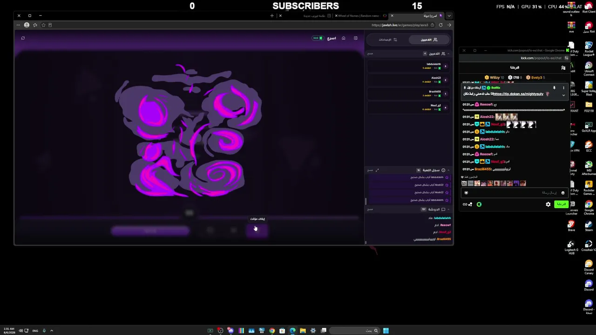The width and height of the screenshot is (596, 335).
Task: Click the kick chat message input
Action: [x=515, y=193]
